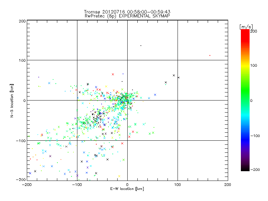Click the "N-S location [km]" axis label
The width and height of the screenshot is (268, 201).
point(12,101)
